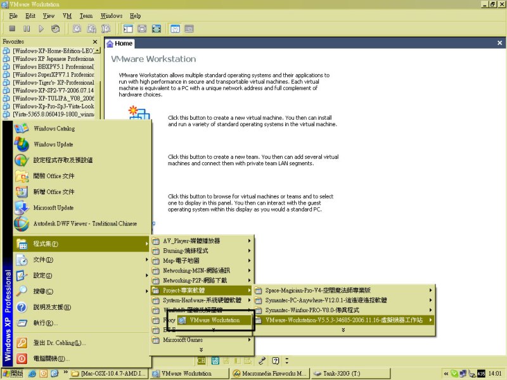
Task: Expand Symantec-Winfax-PRO-V8.0 submenu
Action: pyautogui.click(x=344, y=310)
